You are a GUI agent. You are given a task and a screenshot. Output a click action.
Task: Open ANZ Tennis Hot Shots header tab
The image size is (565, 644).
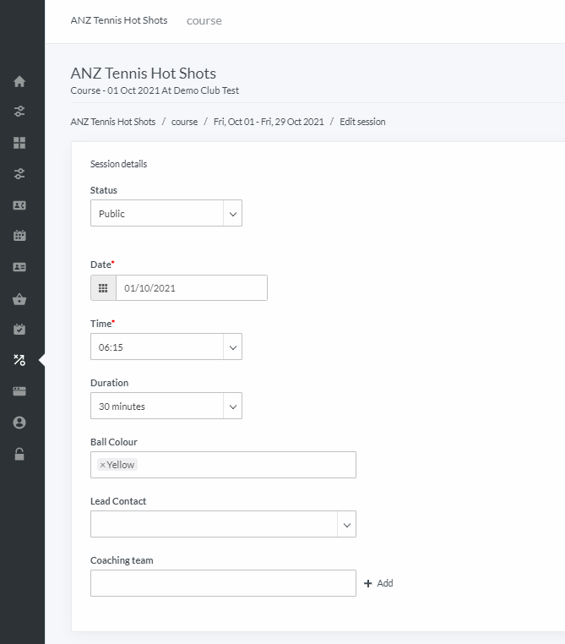tap(119, 20)
